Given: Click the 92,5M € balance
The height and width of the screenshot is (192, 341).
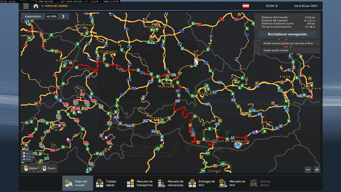Looking at the screenshot, I should tap(272, 6).
